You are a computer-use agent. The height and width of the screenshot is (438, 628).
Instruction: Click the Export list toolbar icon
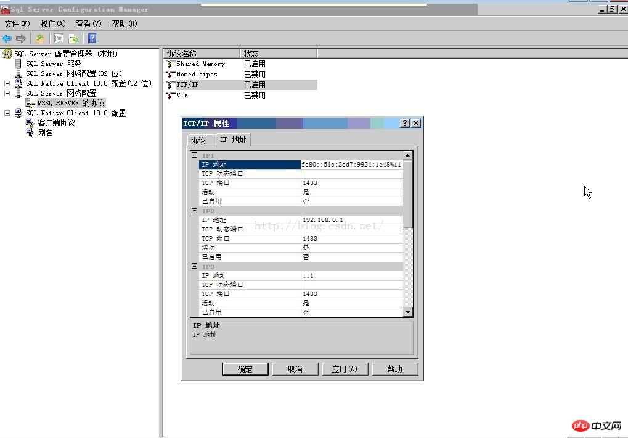click(x=73, y=38)
